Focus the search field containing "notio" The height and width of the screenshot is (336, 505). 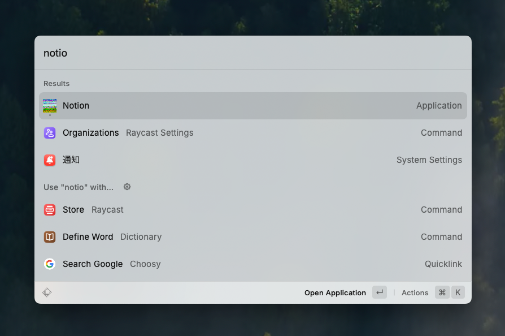point(253,53)
